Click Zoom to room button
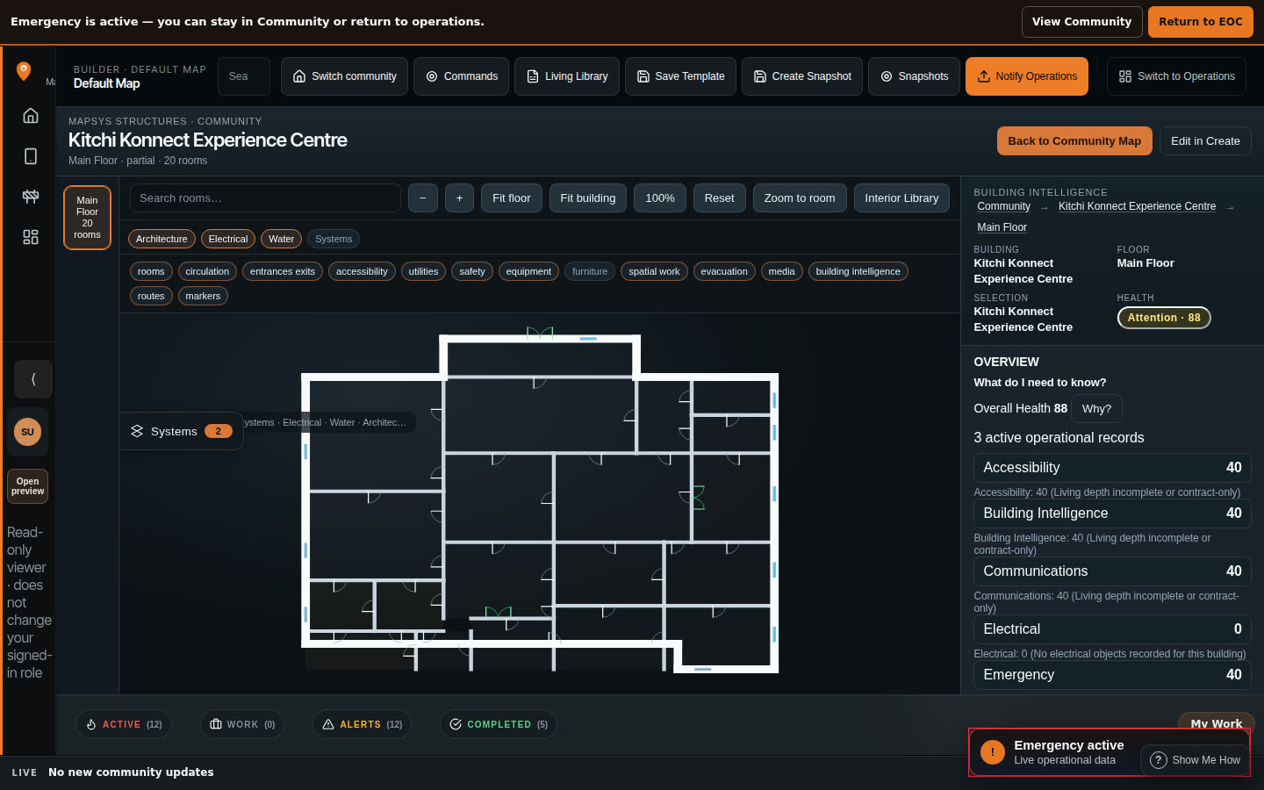The height and width of the screenshot is (790, 1264). [x=800, y=198]
